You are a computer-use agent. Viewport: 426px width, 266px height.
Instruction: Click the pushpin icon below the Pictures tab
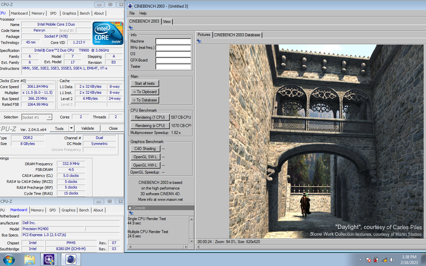(199, 41)
